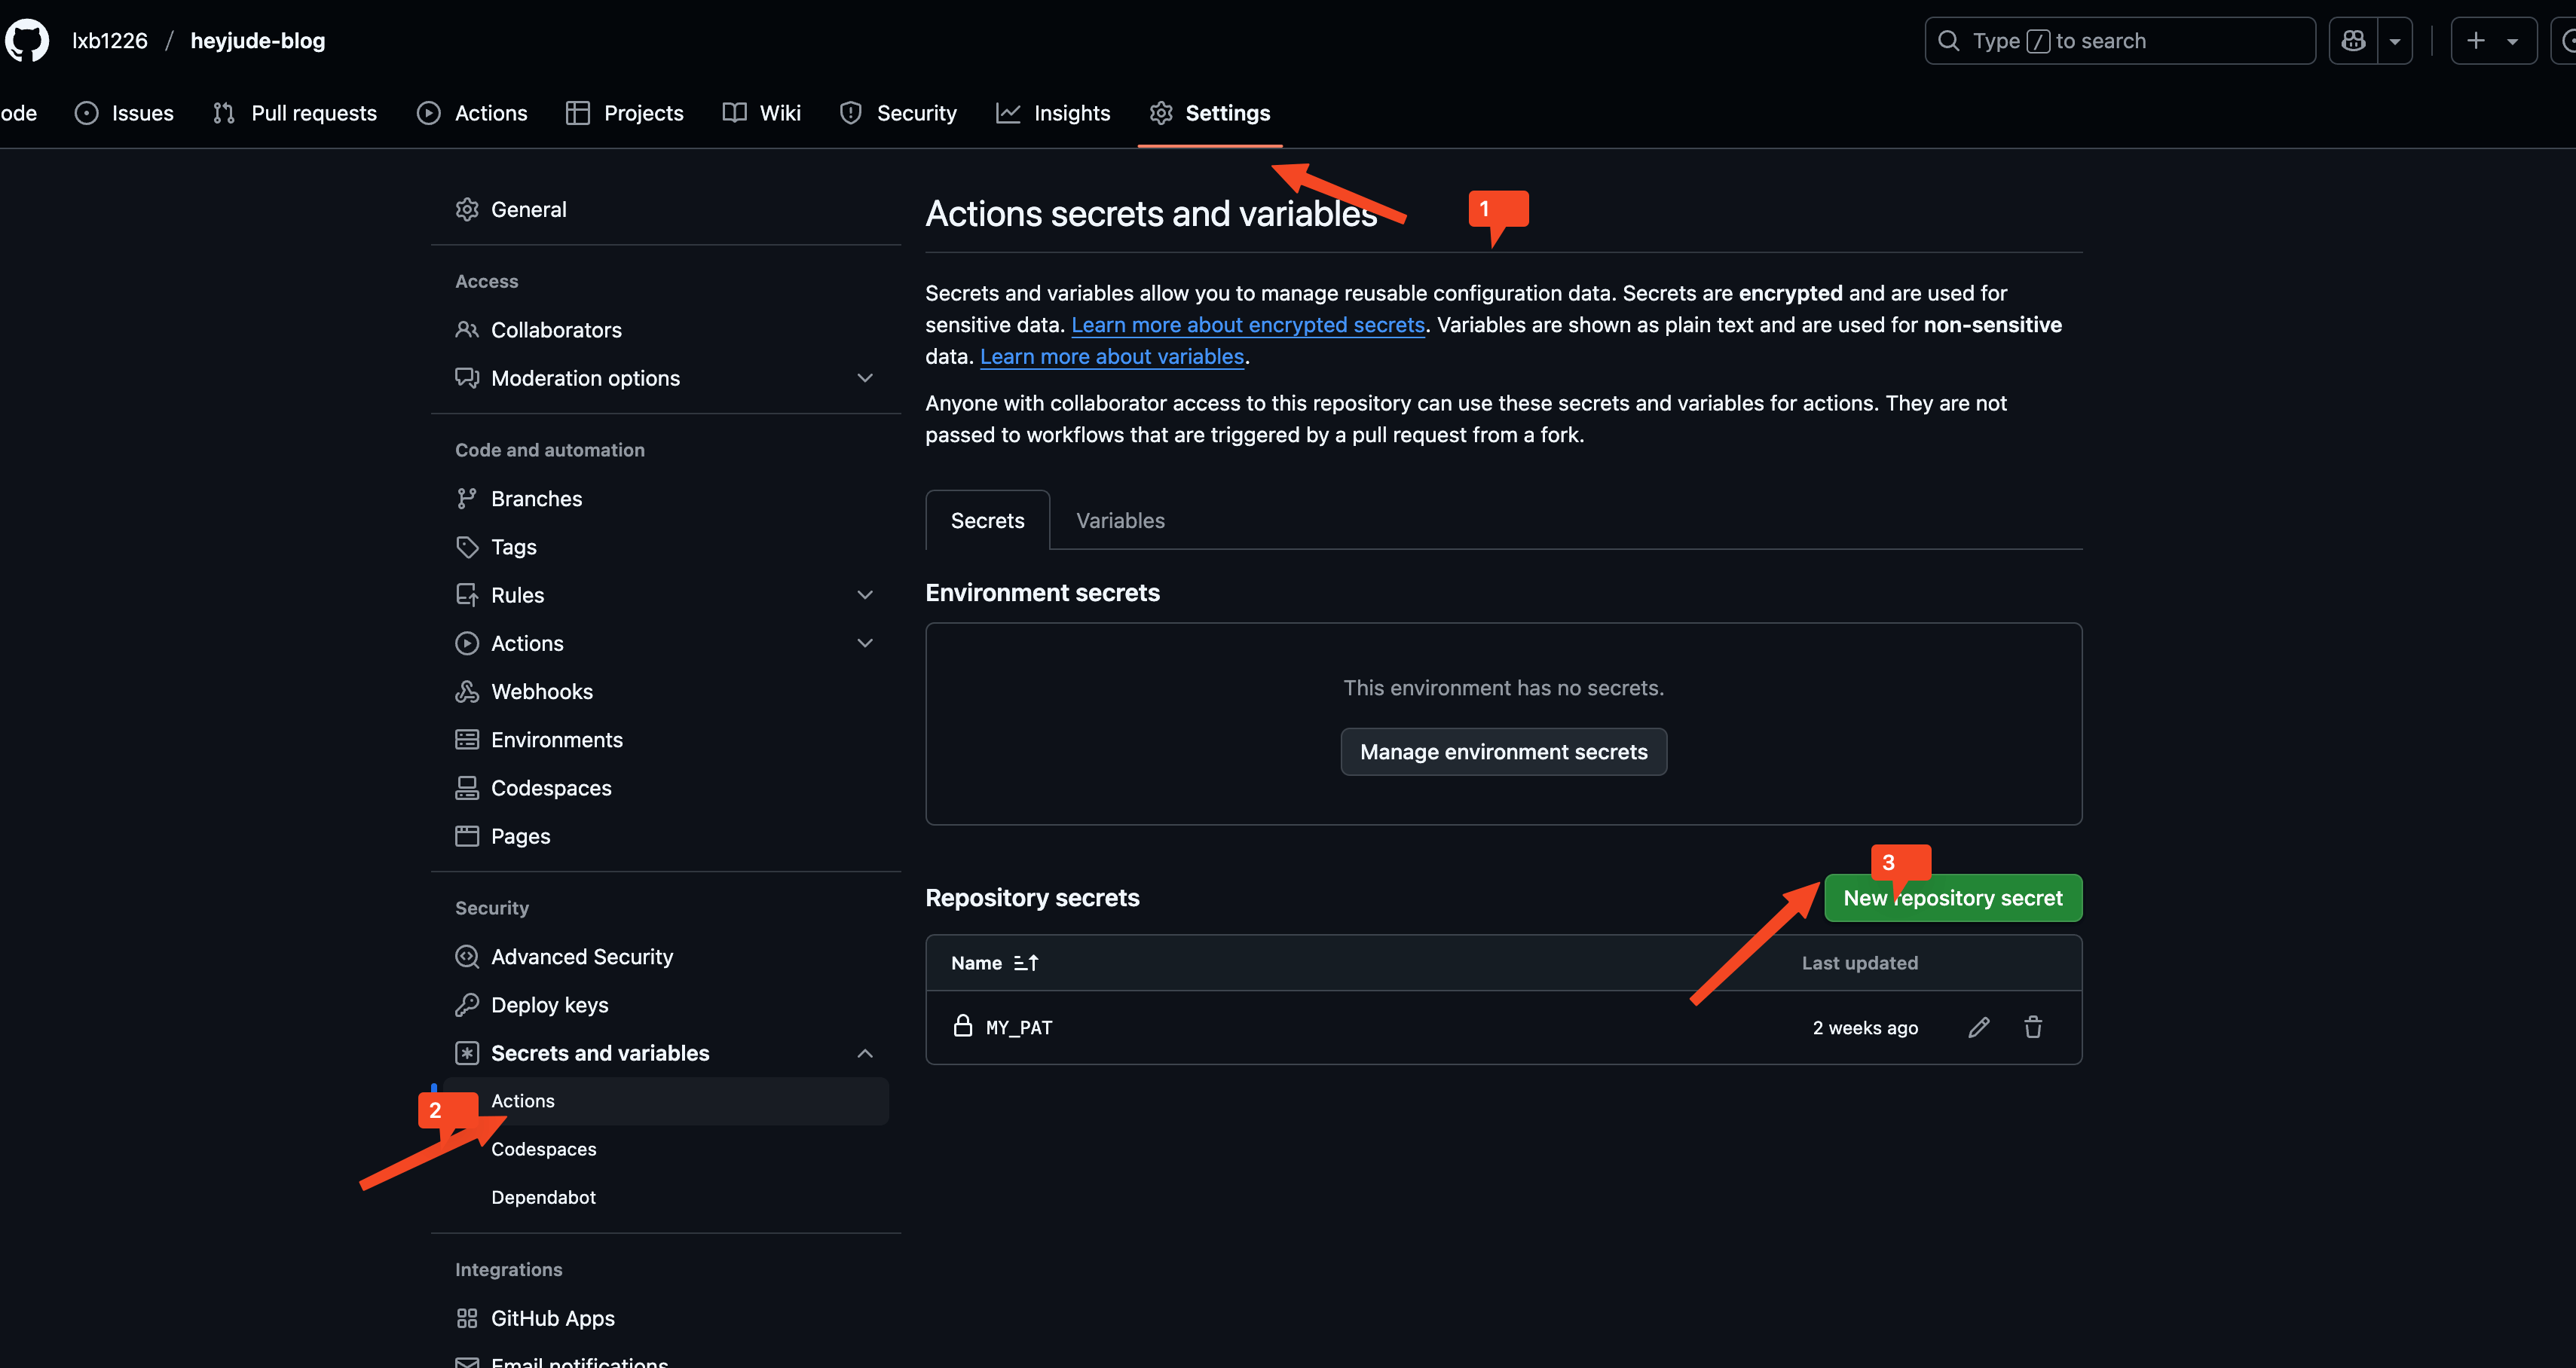Image resolution: width=2576 pixels, height=1368 pixels.
Task: Click the GitHub logo home icon
Action: 27,41
